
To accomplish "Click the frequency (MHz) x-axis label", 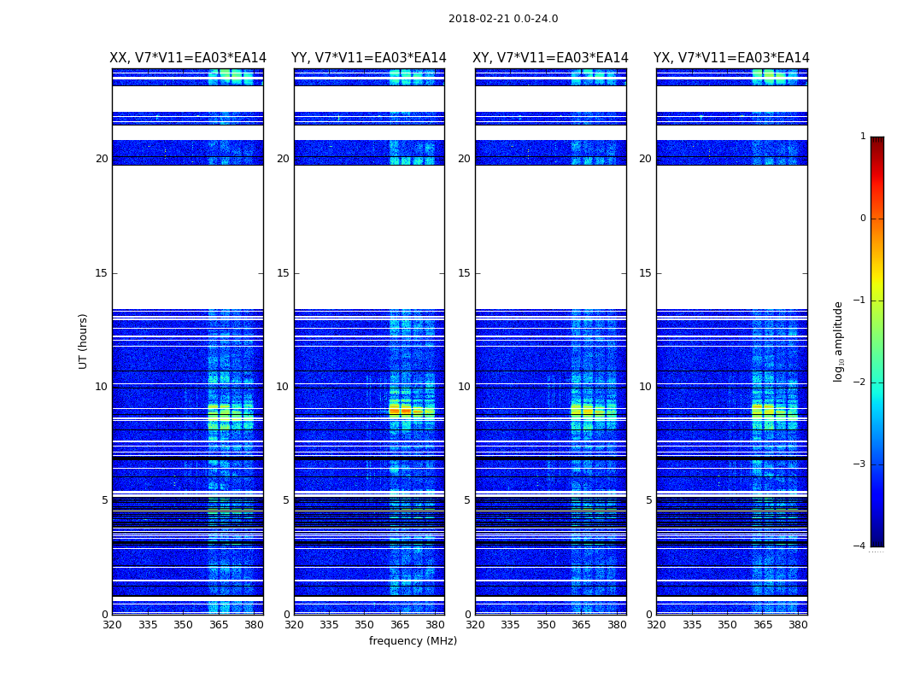I will [413, 641].
